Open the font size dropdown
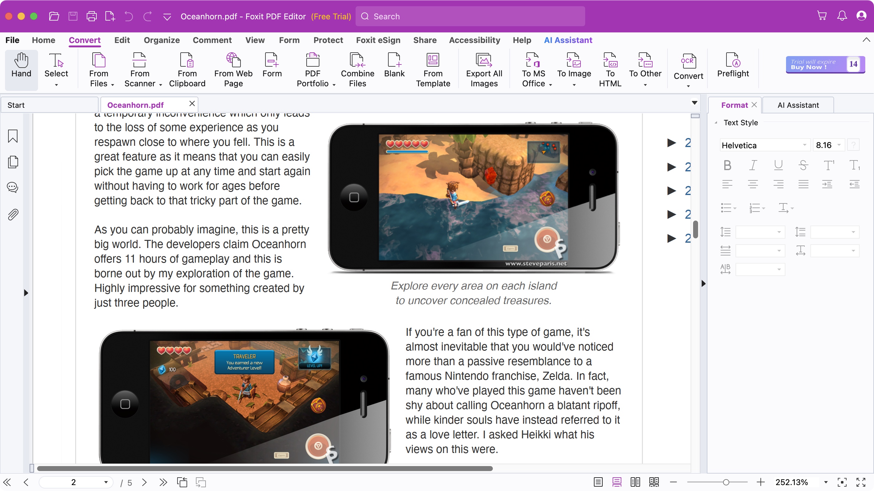The width and height of the screenshot is (874, 491). pyautogui.click(x=828, y=145)
